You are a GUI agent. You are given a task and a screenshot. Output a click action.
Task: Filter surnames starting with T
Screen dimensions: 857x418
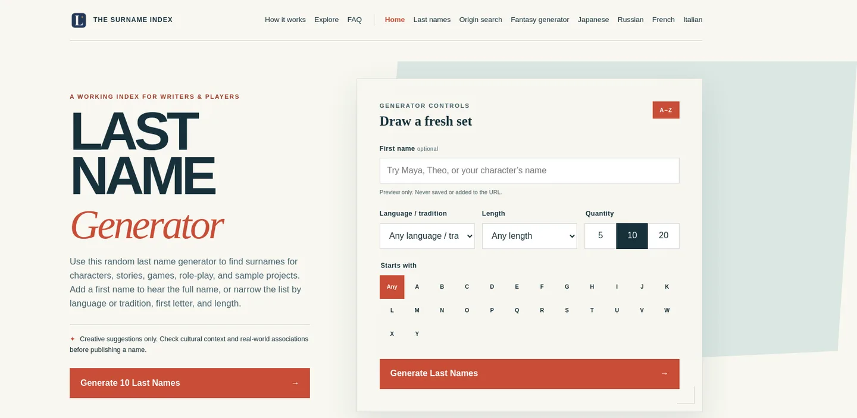click(592, 310)
